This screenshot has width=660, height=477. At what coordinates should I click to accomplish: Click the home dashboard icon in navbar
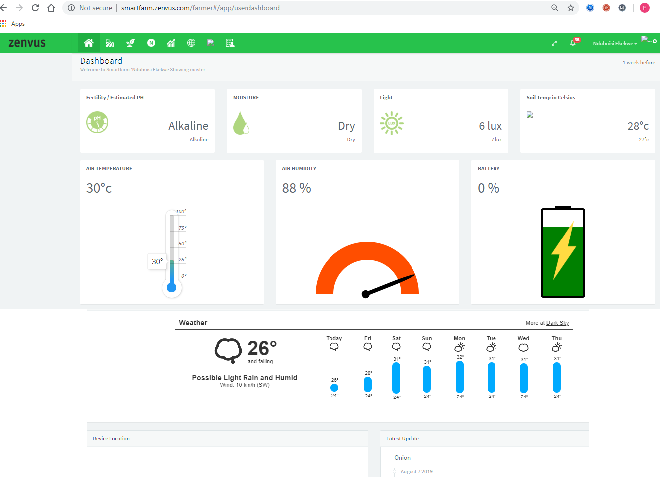click(x=89, y=43)
